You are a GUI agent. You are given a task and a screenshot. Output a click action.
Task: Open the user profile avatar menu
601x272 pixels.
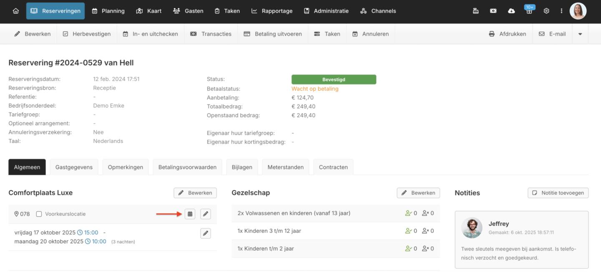coord(578,11)
